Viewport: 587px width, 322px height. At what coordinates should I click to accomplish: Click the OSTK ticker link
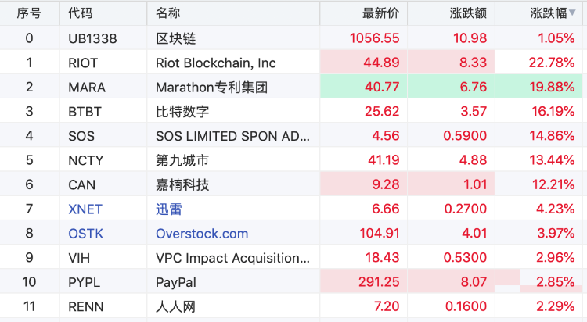[86, 233]
